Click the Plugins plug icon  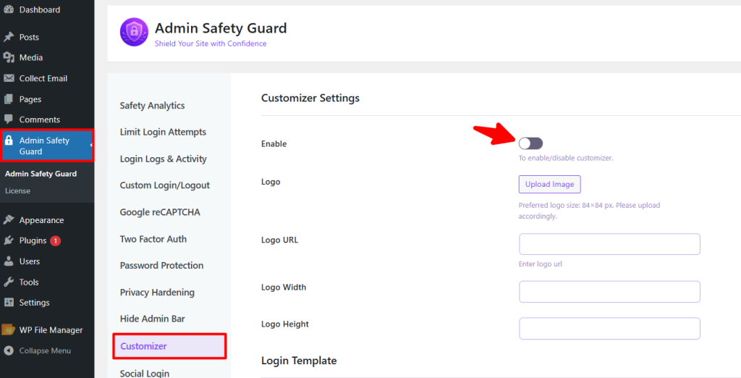[x=9, y=240]
